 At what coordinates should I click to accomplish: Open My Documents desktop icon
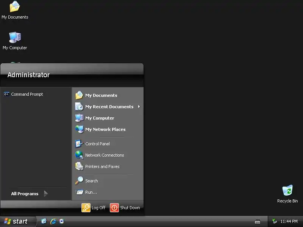pos(15,10)
